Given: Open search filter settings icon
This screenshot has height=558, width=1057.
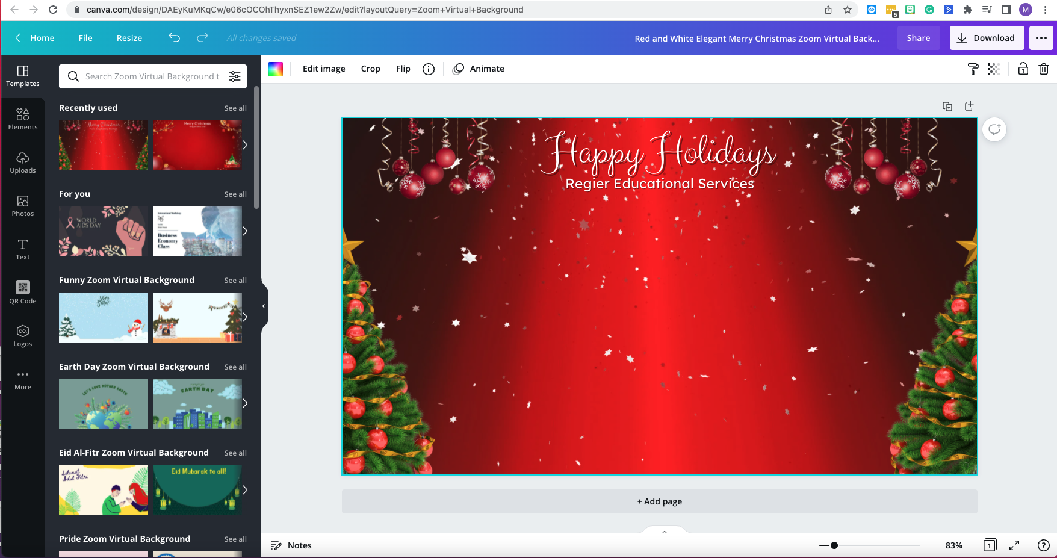Looking at the screenshot, I should point(235,76).
